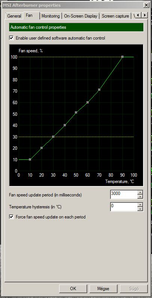The width and height of the screenshot is (152, 298).
Task: Toggle user defined software automatic fan control
Action: (12, 38)
